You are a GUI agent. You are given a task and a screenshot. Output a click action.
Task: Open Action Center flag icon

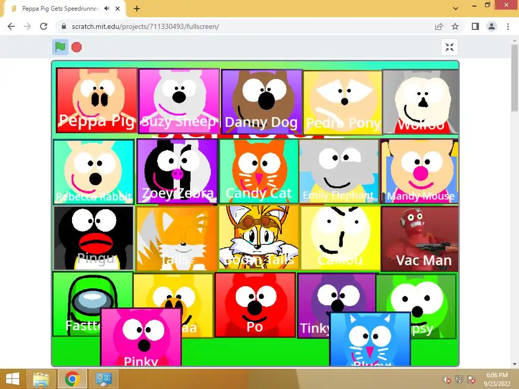[x=471, y=379]
